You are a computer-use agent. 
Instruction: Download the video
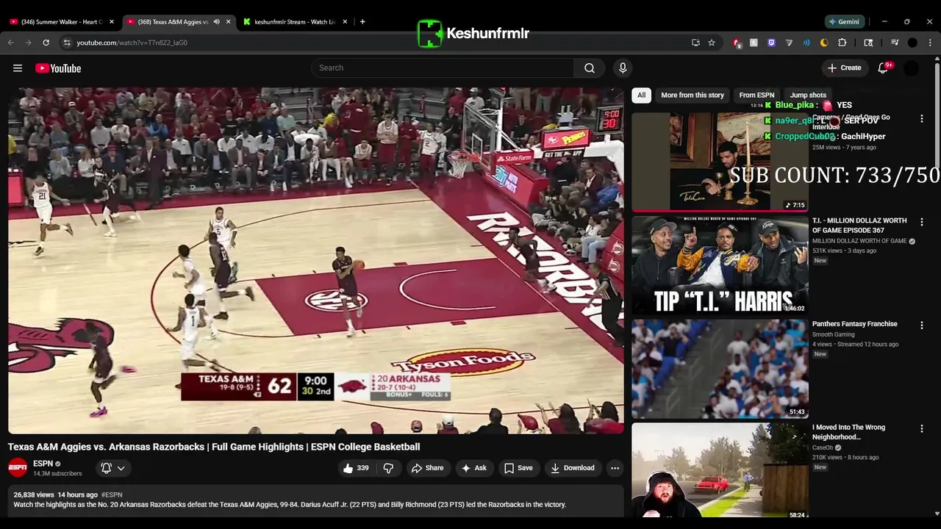click(x=573, y=468)
